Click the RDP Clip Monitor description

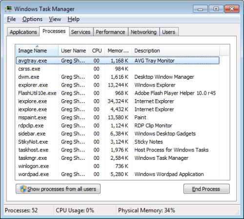(153, 126)
